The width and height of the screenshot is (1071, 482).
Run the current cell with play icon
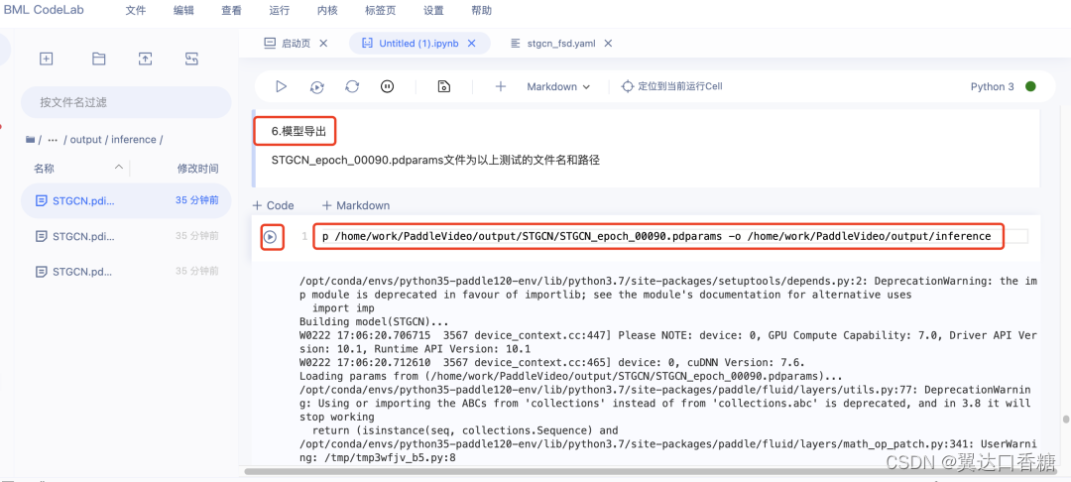281,86
